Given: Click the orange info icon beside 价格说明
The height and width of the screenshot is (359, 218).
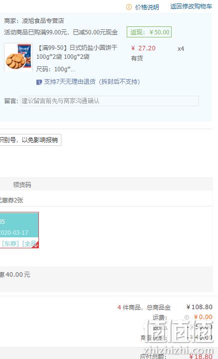Looking at the screenshot, I should coord(129,7).
